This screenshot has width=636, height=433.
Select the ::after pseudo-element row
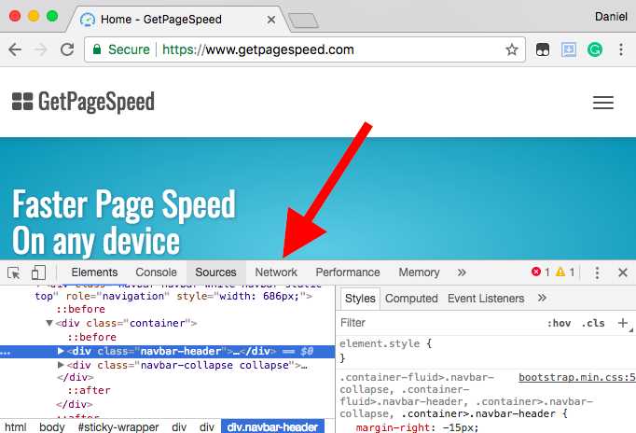(89, 390)
